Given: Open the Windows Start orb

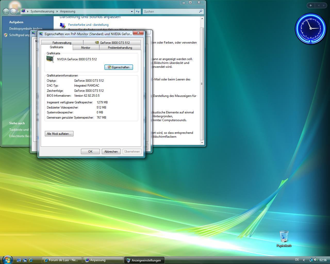Looking at the screenshot, I should pyautogui.click(x=7, y=259).
